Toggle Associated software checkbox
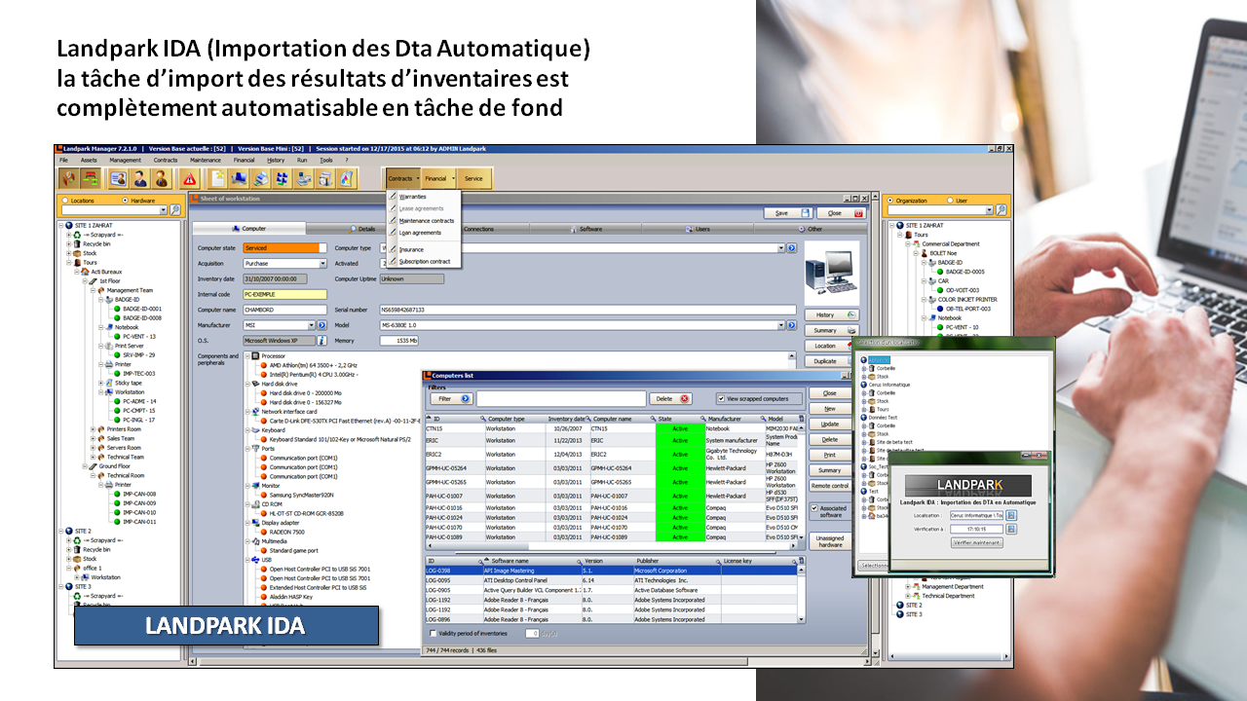1247x701 pixels. (815, 507)
